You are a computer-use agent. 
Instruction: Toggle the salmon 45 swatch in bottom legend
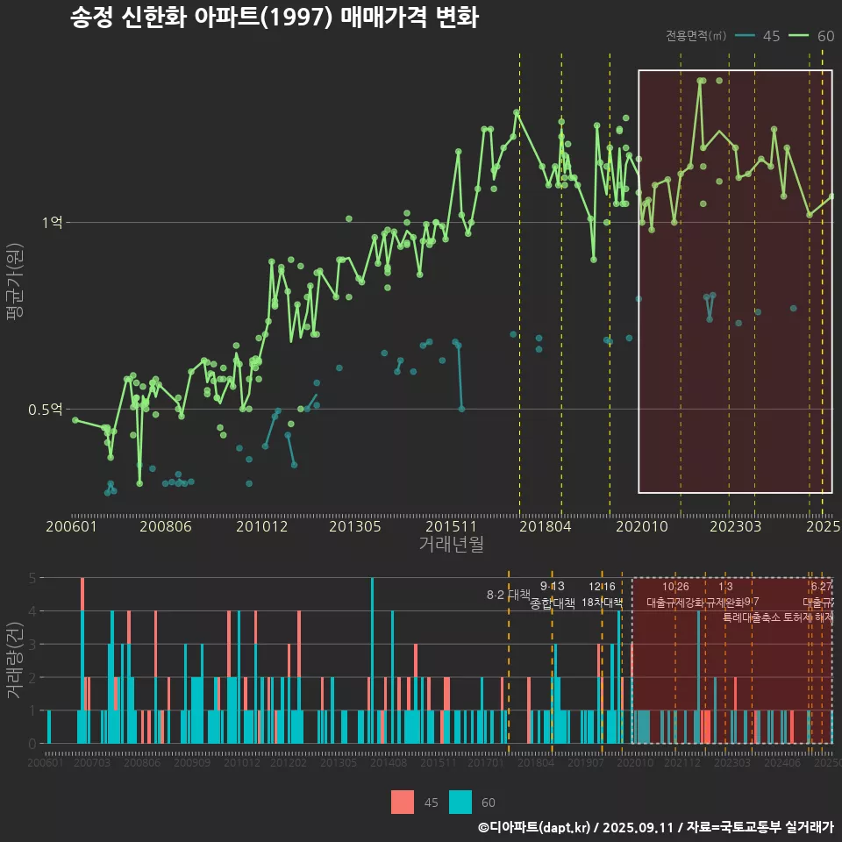403,803
